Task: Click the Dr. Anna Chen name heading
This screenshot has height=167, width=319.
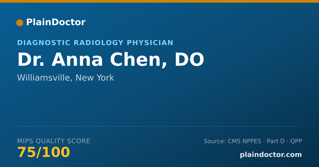Action: tap(111, 60)
